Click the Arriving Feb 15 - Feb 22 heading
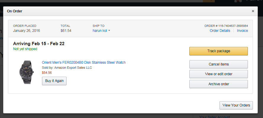 [x=39, y=44]
